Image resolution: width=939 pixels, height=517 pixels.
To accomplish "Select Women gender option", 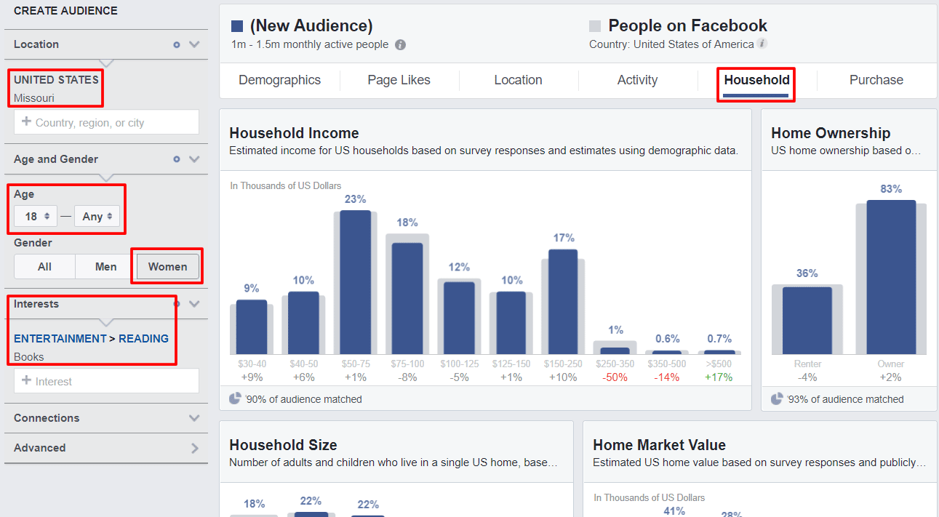I will click(x=168, y=267).
